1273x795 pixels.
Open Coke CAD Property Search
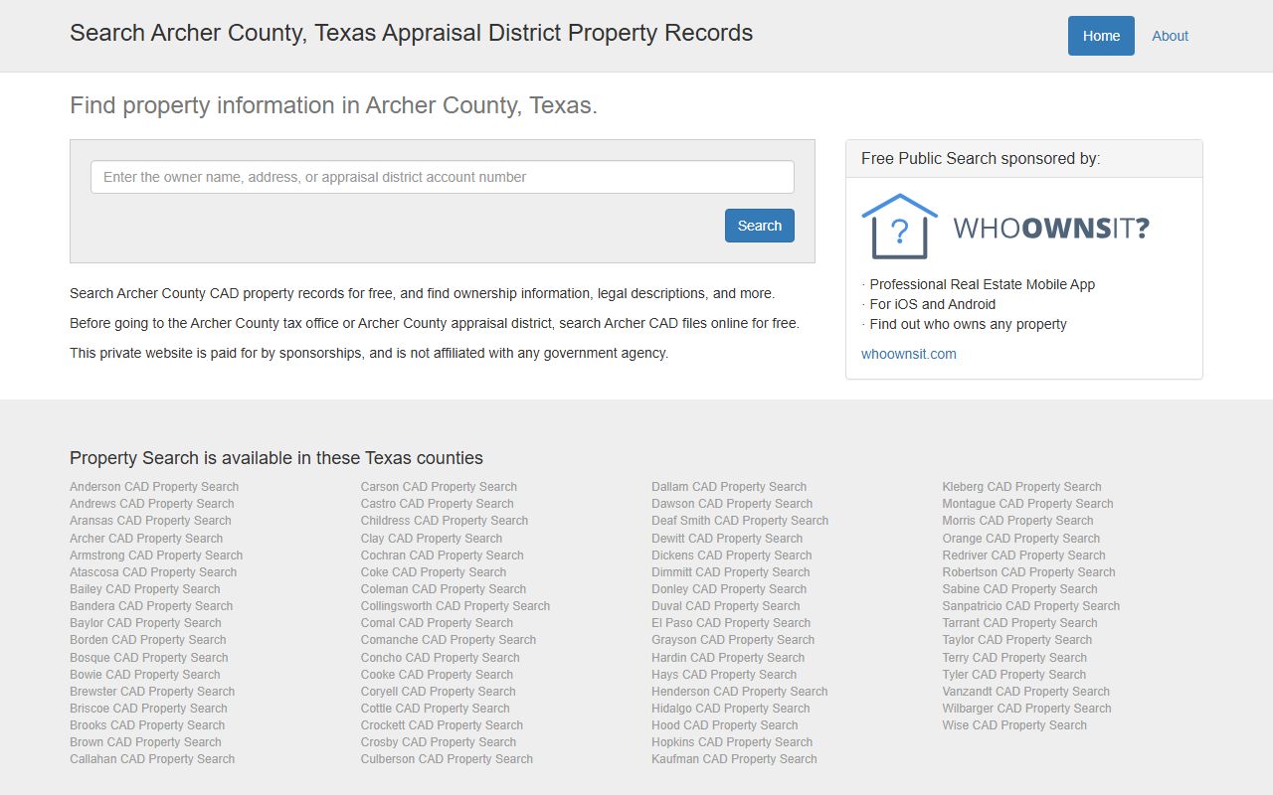[x=434, y=572]
